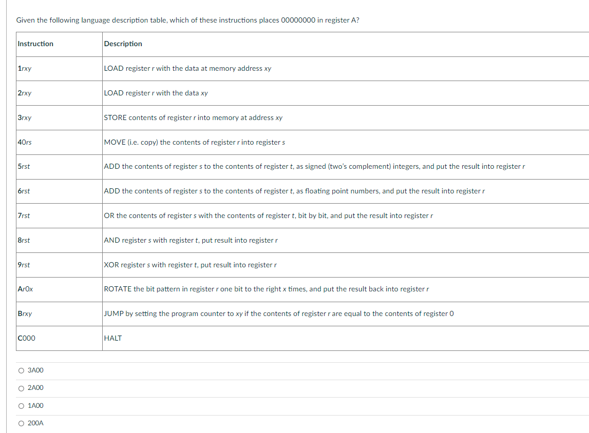Click the Description column header
This screenshot has height=433, width=589.
[122, 44]
